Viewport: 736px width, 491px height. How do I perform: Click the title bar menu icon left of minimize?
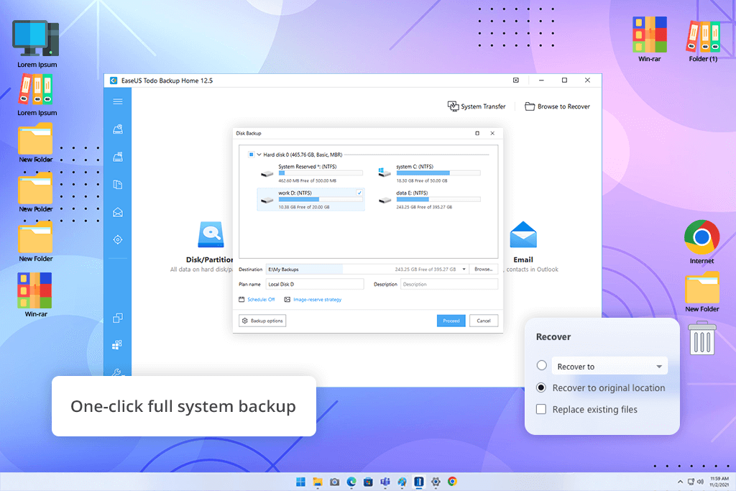pos(516,81)
